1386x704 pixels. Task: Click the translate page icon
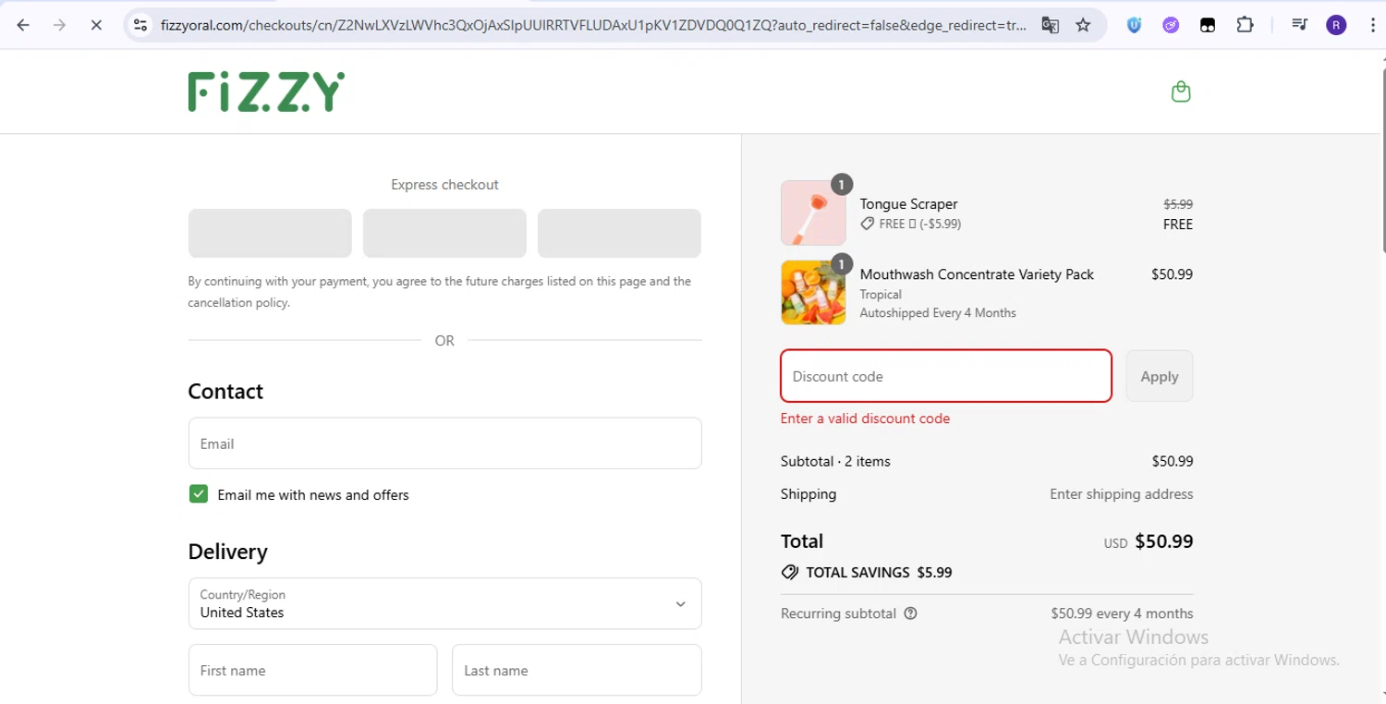tap(1050, 25)
